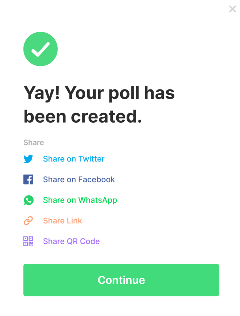Click the WhatsApp phone bubble icon
The image size is (240, 316).
tap(28, 200)
